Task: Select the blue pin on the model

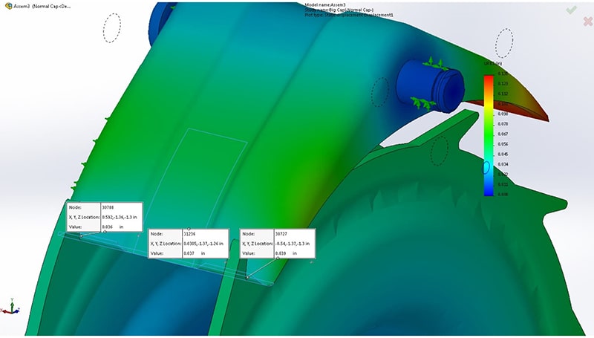Action: (431, 86)
